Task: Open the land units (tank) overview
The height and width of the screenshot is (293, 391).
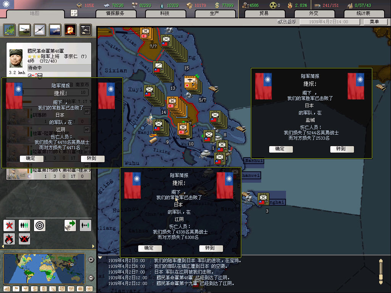Action: [x=24, y=30]
